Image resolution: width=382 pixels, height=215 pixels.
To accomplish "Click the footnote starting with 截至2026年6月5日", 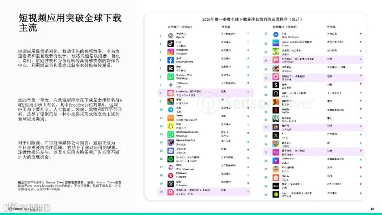I will tap(70, 186).
